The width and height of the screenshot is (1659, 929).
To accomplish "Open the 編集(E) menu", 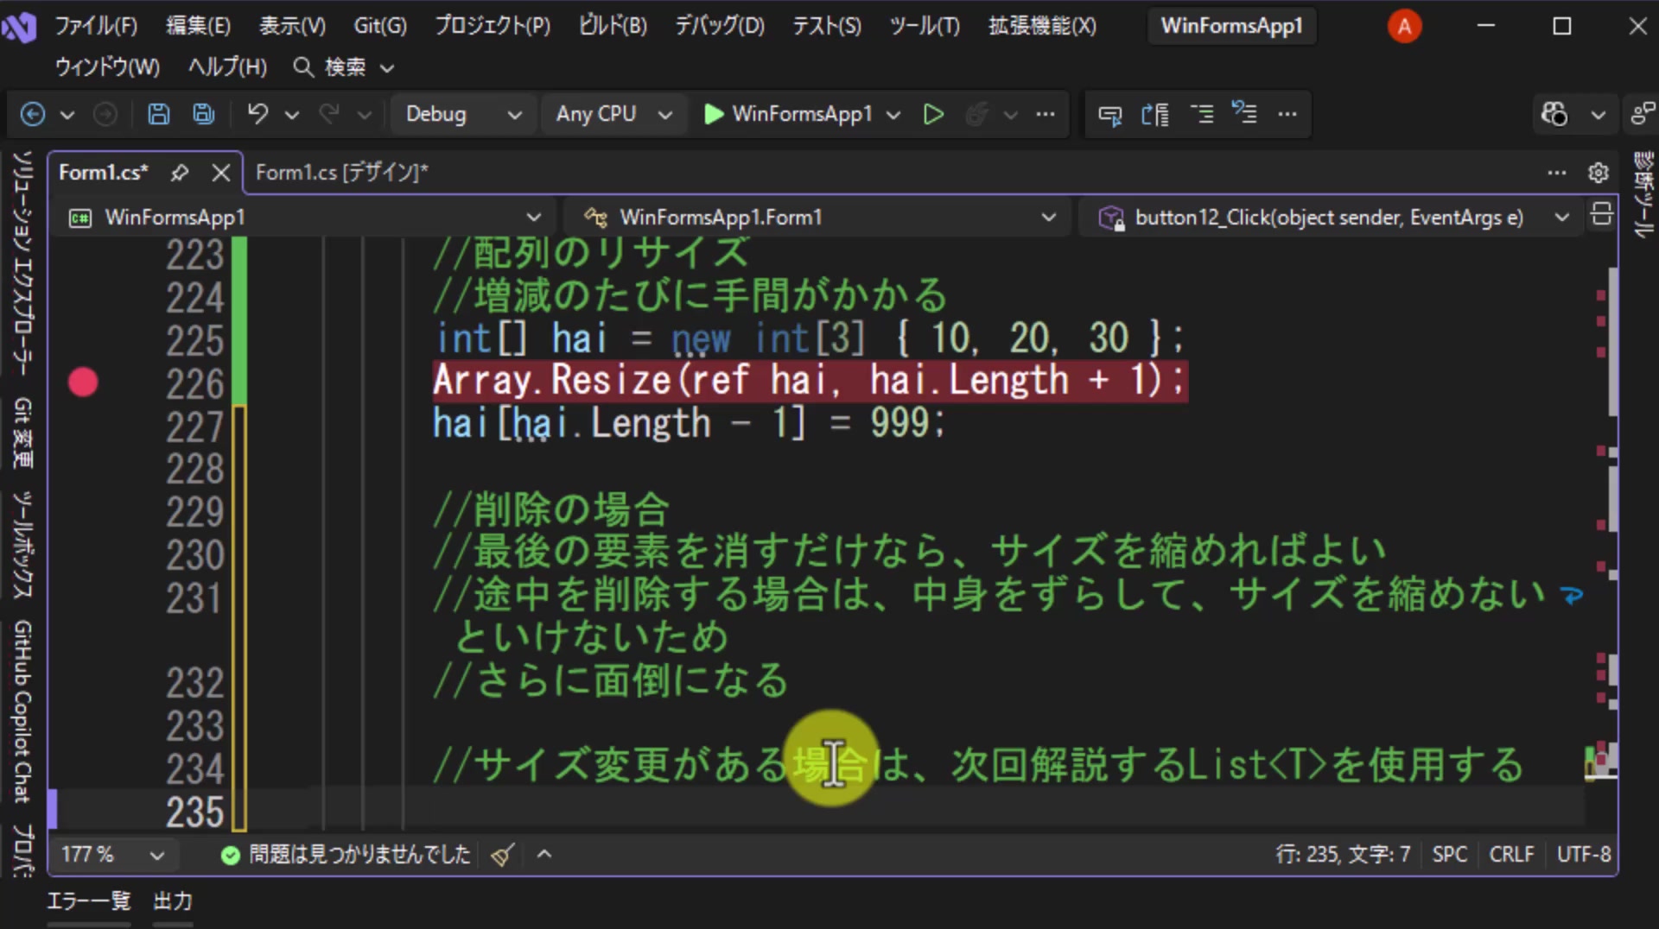I will point(198,26).
